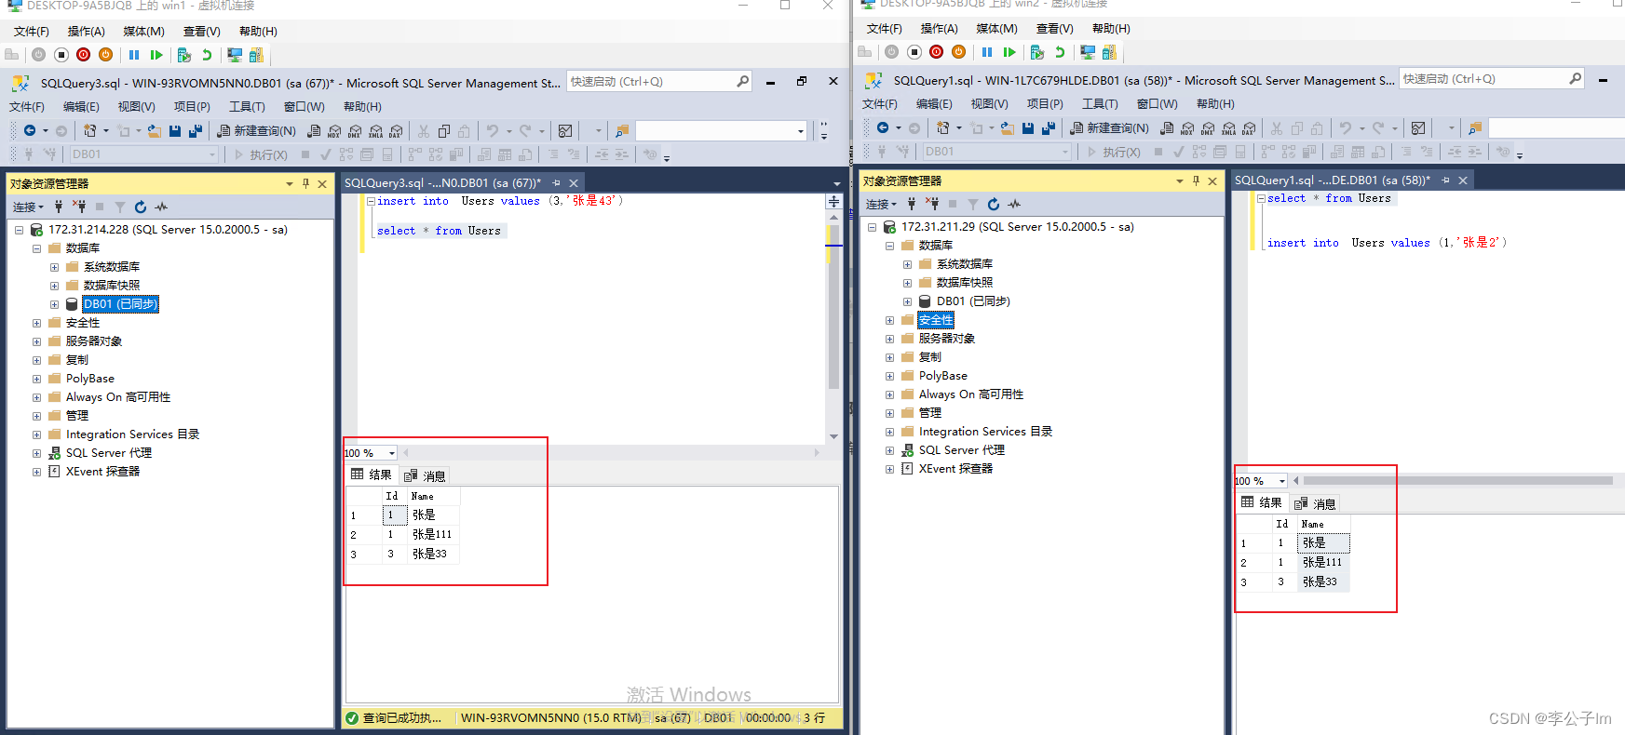Open the 连接 dropdown in win2 Object Explorer
1625x735 pixels.
[x=881, y=204]
